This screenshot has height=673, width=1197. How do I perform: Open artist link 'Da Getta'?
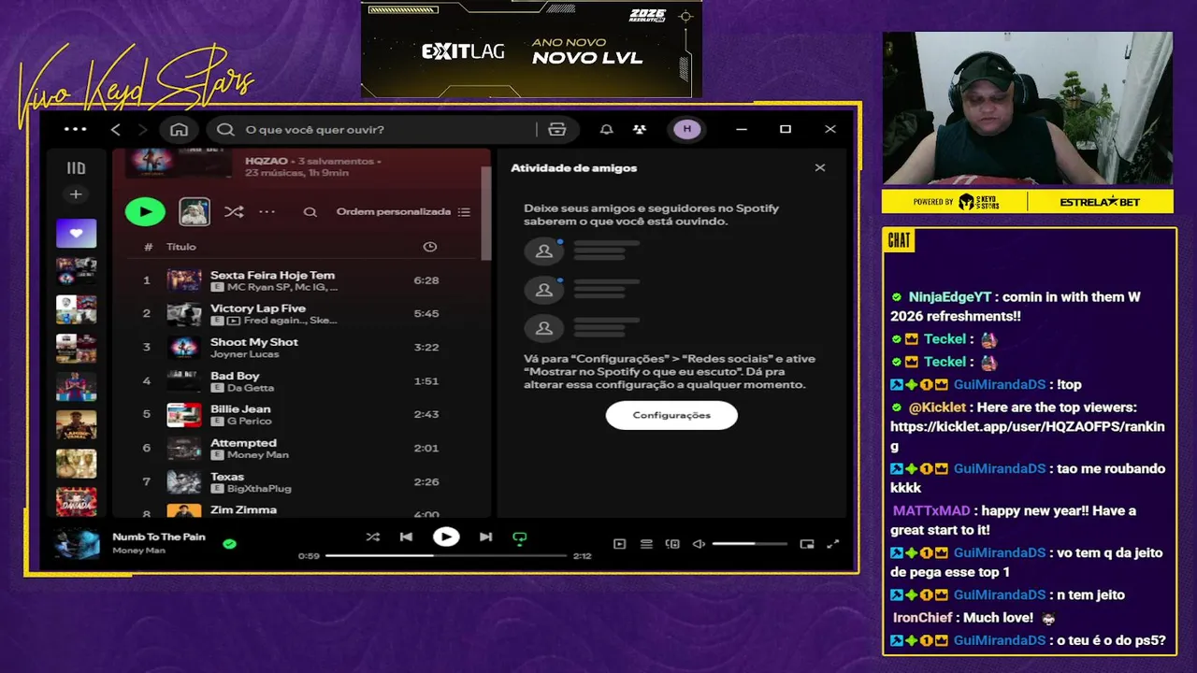point(251,388)
